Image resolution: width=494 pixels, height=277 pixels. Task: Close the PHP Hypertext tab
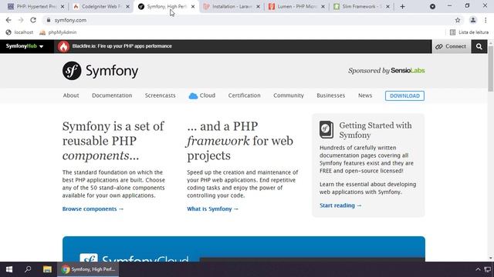click(x=63, y=7)
